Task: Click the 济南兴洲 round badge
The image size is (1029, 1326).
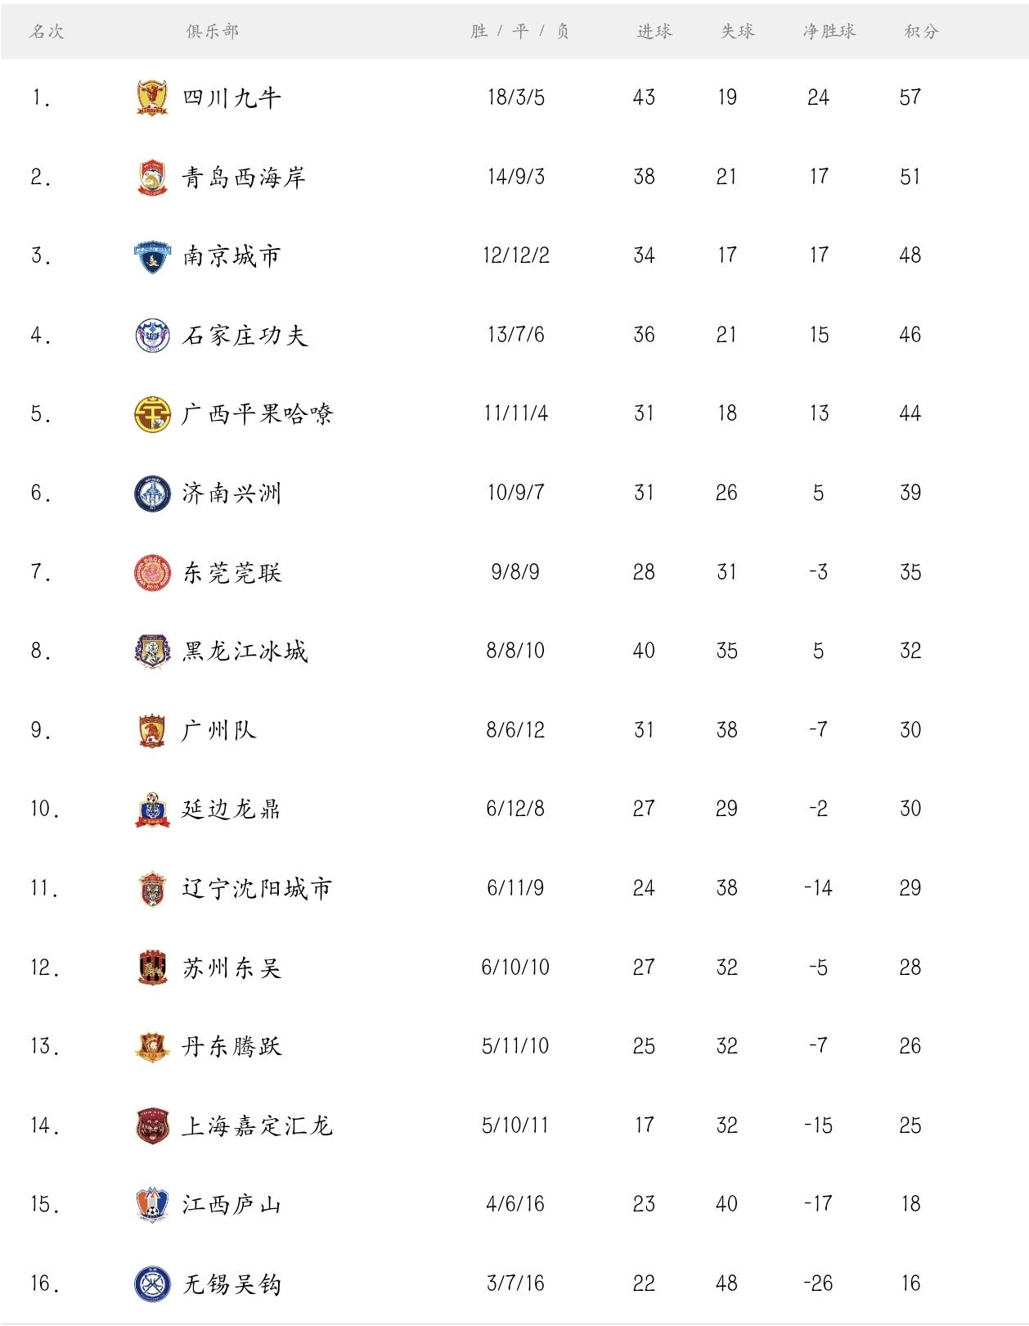Action: pos(152,494)
